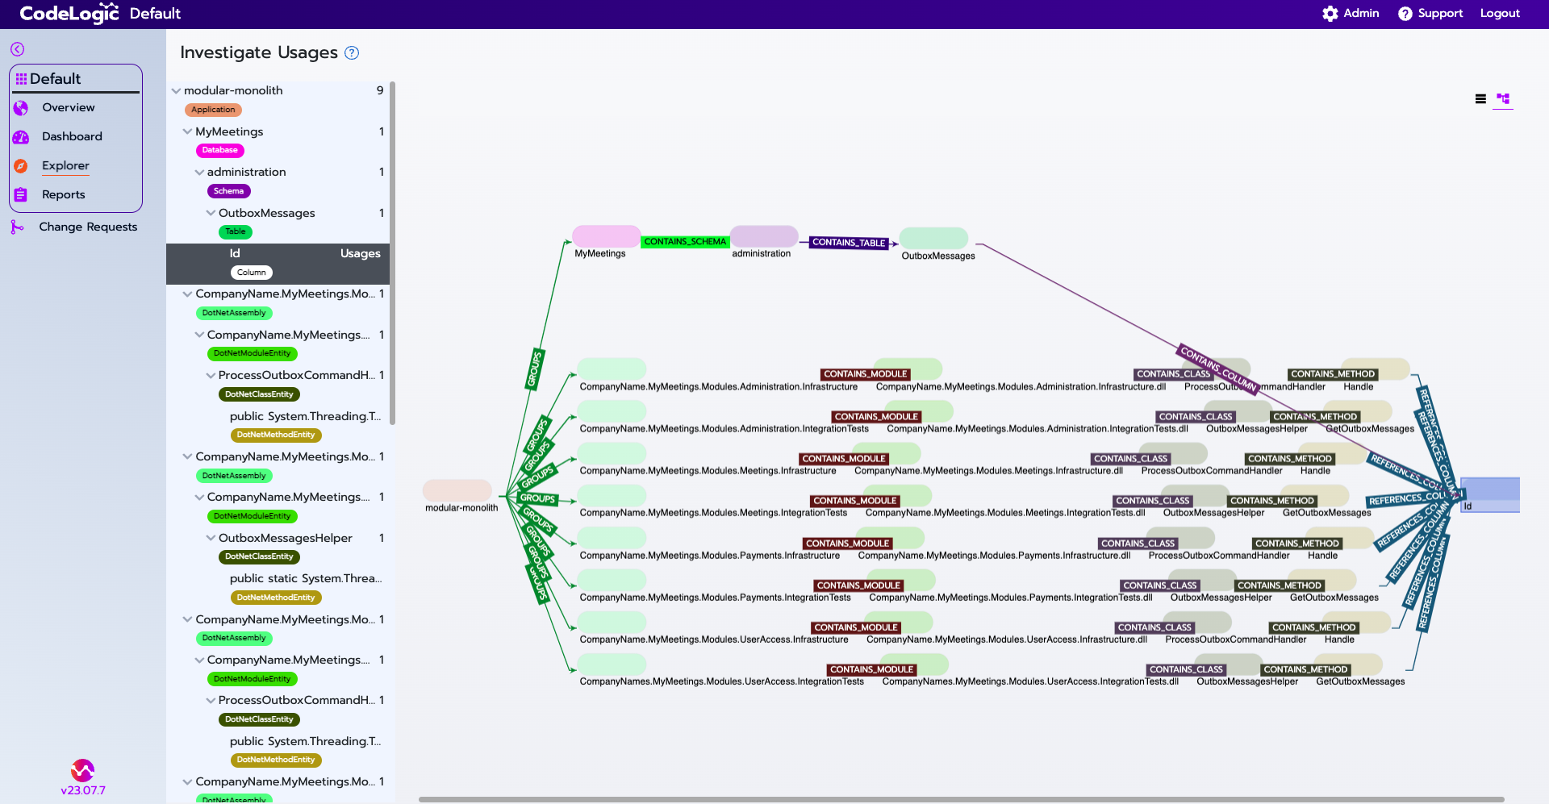Collapse the administration schema node
1549x804 pixels.
pos(199,172)
